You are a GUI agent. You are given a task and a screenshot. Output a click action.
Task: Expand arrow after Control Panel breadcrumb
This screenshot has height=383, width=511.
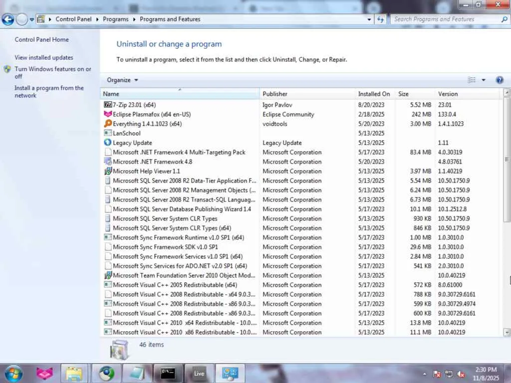click(97, 19)
